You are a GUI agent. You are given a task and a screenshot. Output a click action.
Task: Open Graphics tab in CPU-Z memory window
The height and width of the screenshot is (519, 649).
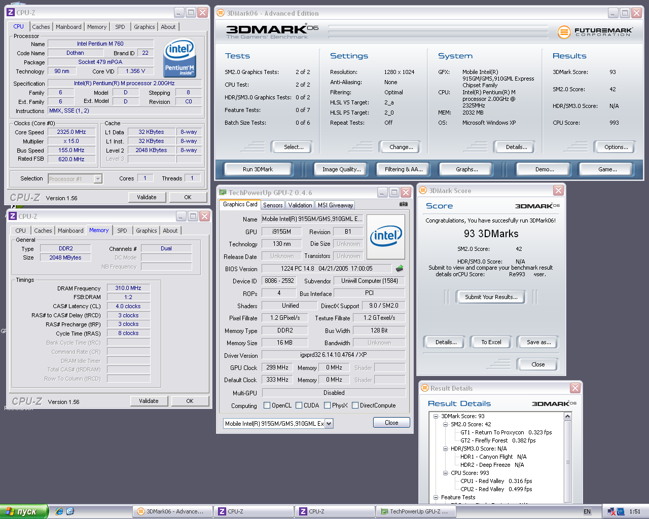pos(147,231)
